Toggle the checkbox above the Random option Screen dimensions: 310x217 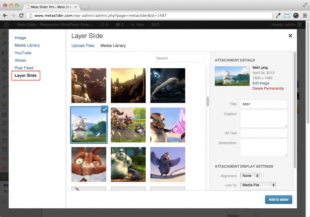click(256, 209)
